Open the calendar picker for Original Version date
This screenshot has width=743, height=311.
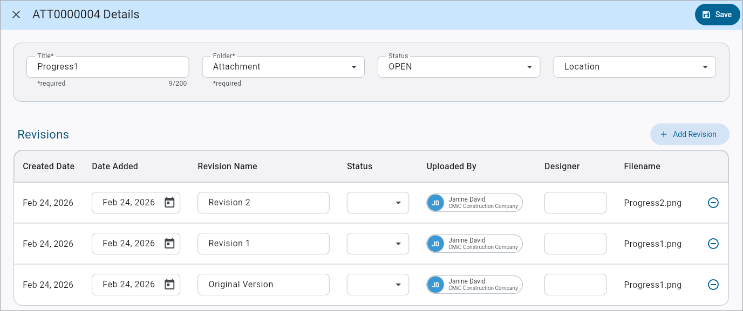[169, 284]
